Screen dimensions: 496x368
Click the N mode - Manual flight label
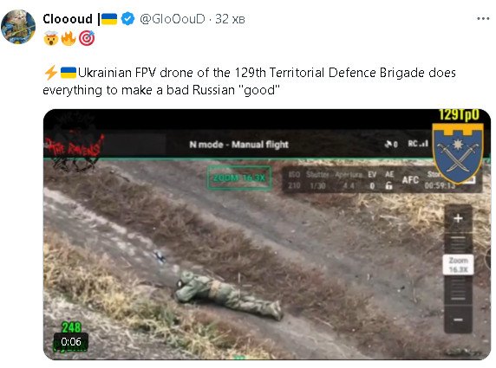click(x=238, y=145)
